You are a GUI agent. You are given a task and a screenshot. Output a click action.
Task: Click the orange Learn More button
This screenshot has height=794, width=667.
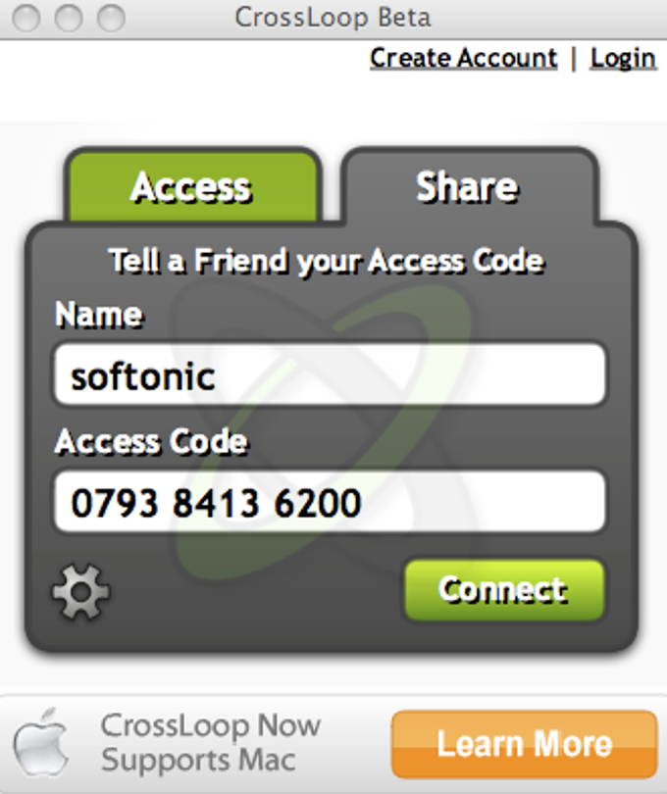pos(525,744)
